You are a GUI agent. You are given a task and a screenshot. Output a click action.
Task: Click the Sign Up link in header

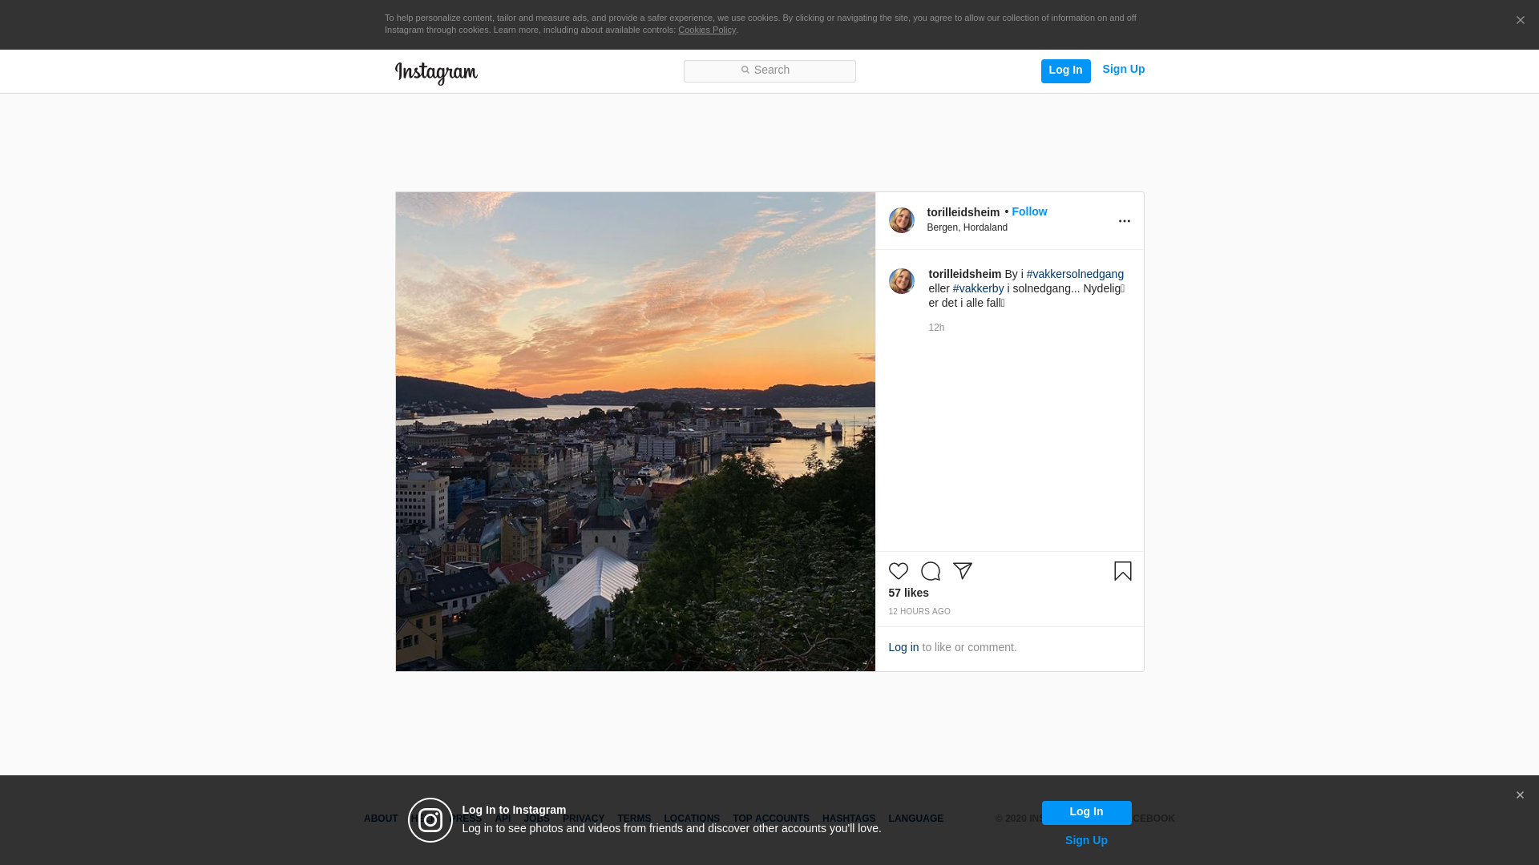pos(1123,69)
